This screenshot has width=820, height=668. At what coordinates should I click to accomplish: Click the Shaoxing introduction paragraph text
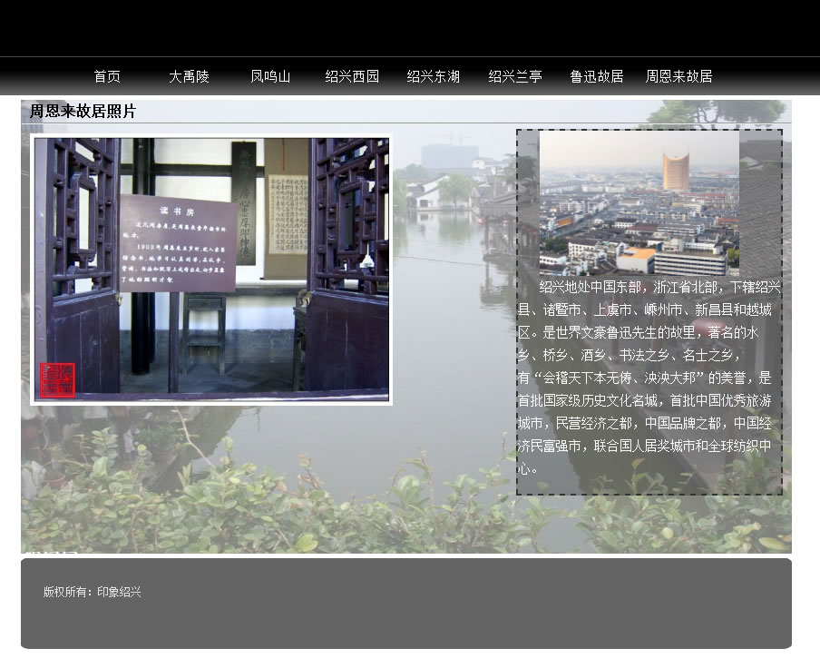click(x=648, y=378)
